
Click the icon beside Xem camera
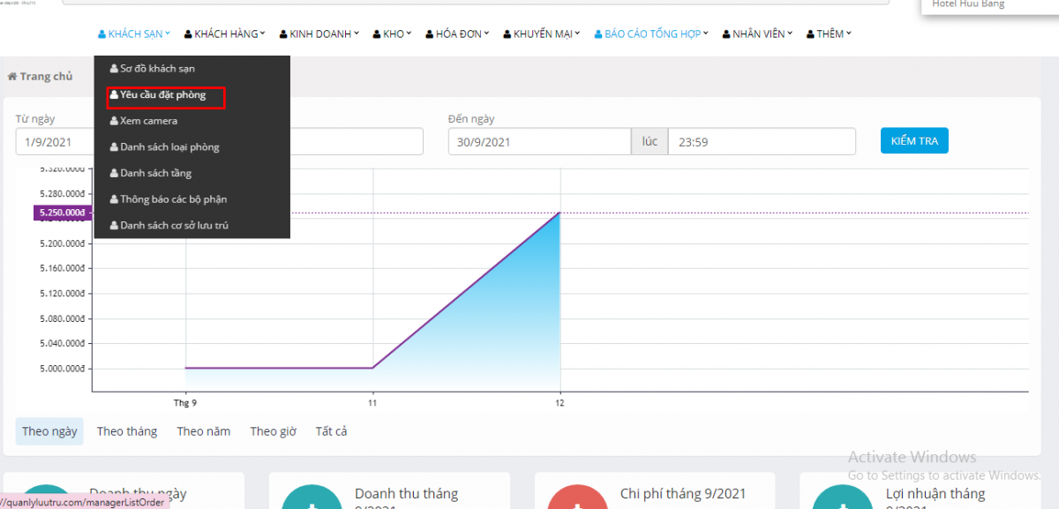(114, 121)
